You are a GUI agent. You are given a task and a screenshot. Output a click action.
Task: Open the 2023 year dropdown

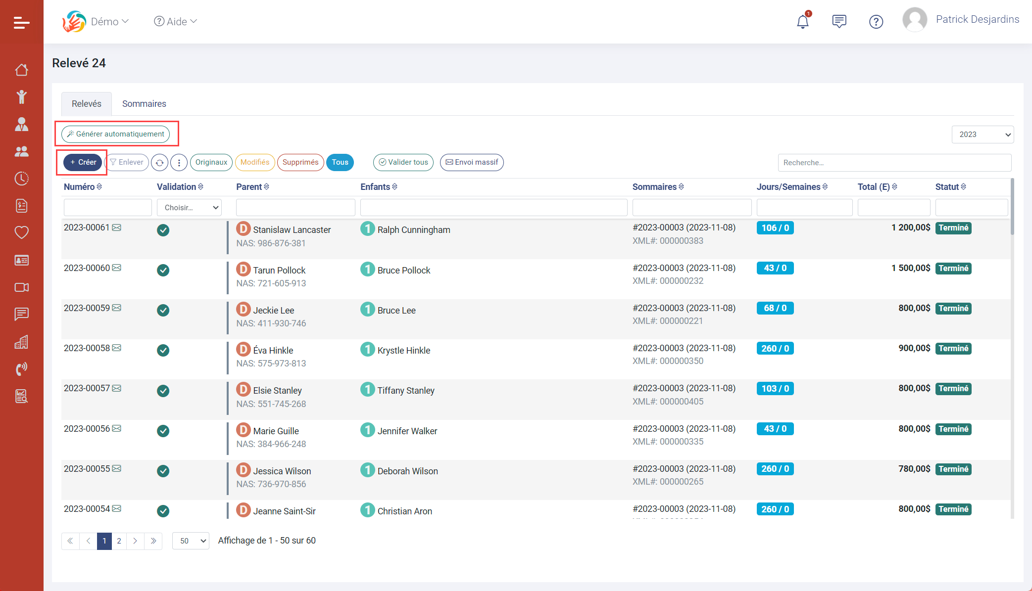[x=982, y=135]
